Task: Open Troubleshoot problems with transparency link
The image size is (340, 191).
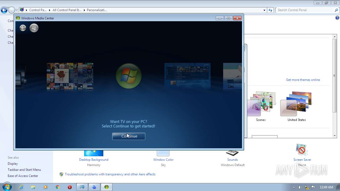Action: (110, 174)
